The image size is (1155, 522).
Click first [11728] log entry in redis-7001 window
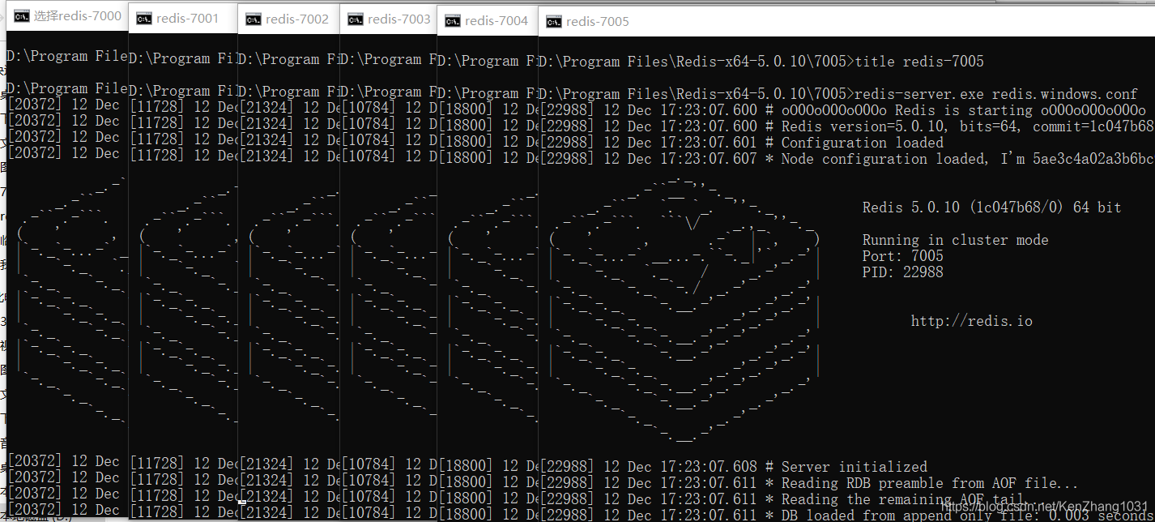pyautogui.click(x=183, y=107)
